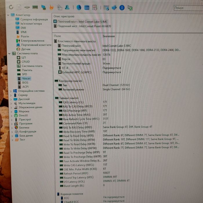Select Північний міст Intel Comet Lake-S IMC device
This screenshot has height=203, width=203.
pos(81,21)
